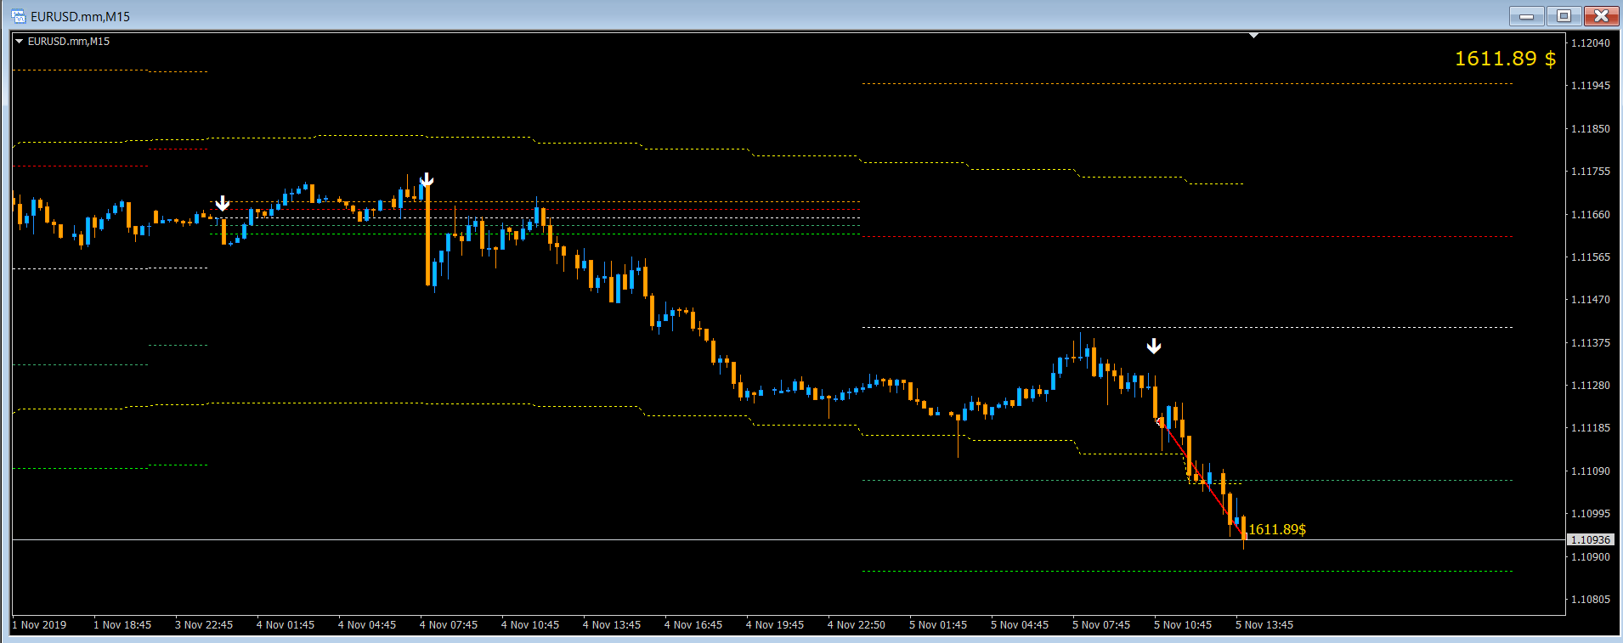Click time axis label 5 Nov 07:45

1101,625
